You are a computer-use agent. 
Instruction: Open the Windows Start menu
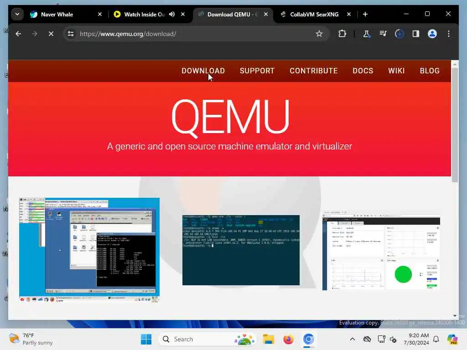click(146, 339)
